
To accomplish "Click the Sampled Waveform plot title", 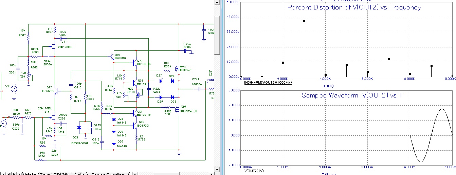I will click(352, 95).
